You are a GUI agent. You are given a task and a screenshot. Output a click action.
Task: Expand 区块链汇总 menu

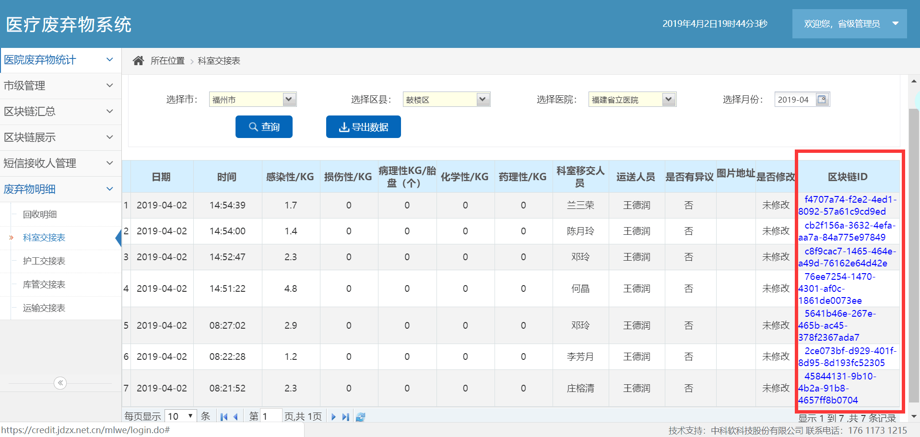click(x=60, y=112)
